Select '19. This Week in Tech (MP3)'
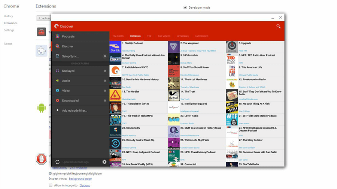This screenshot has width=337, height=189. click(x=137, y=116)
